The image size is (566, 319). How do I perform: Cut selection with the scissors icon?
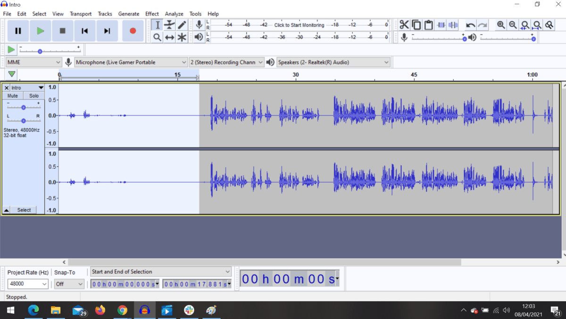[x=404, y=25]
